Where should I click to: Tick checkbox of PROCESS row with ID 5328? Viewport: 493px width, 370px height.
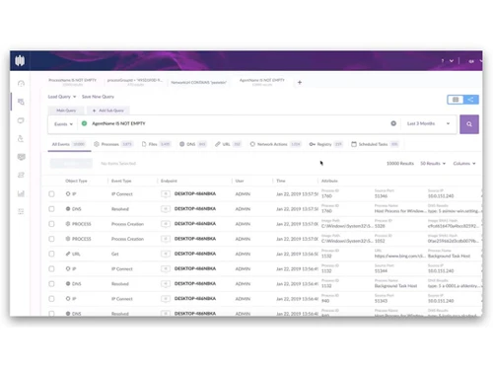51,224
